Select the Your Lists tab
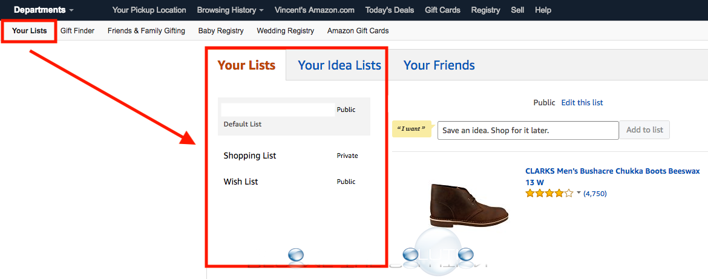The width and height of the screenshot is (708, 279). pyautogui.click(x=246, y=65)
